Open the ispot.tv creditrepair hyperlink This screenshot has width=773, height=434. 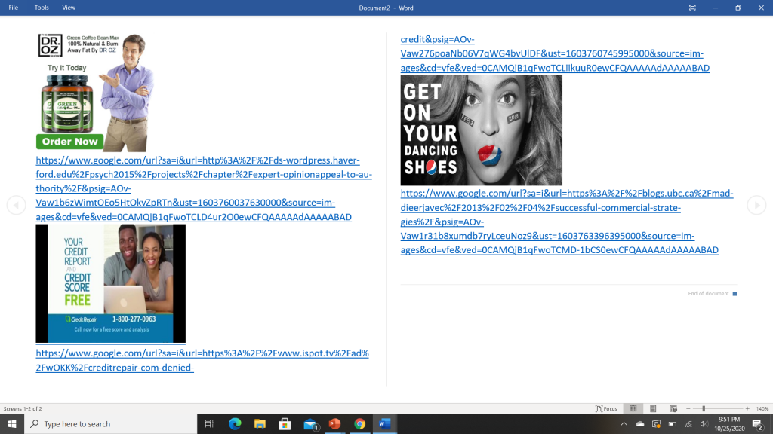pos(202,360)
